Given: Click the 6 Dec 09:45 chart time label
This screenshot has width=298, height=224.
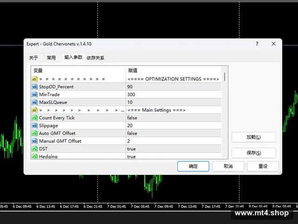Looking at the screenshot, I should click(22, 206).
